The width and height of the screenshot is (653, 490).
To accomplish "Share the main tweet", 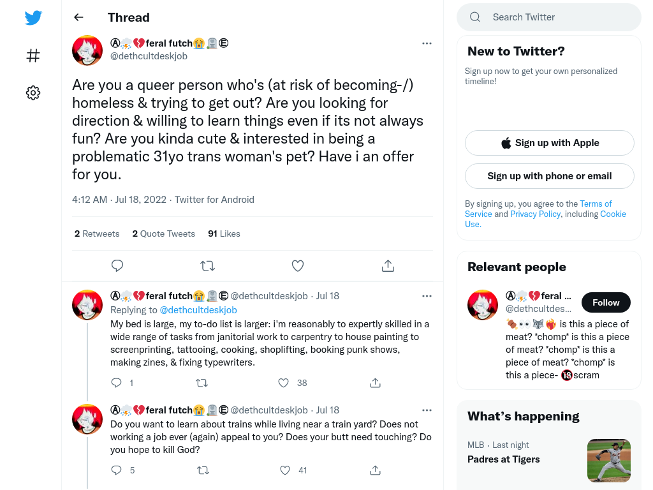I will click(388, 265).
